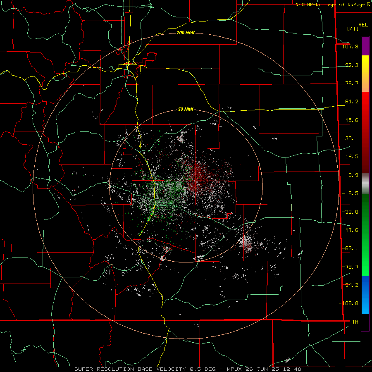Click the -78.7 legend value
Viewport: 372px width, 372px height.
[x=350, y=267]
